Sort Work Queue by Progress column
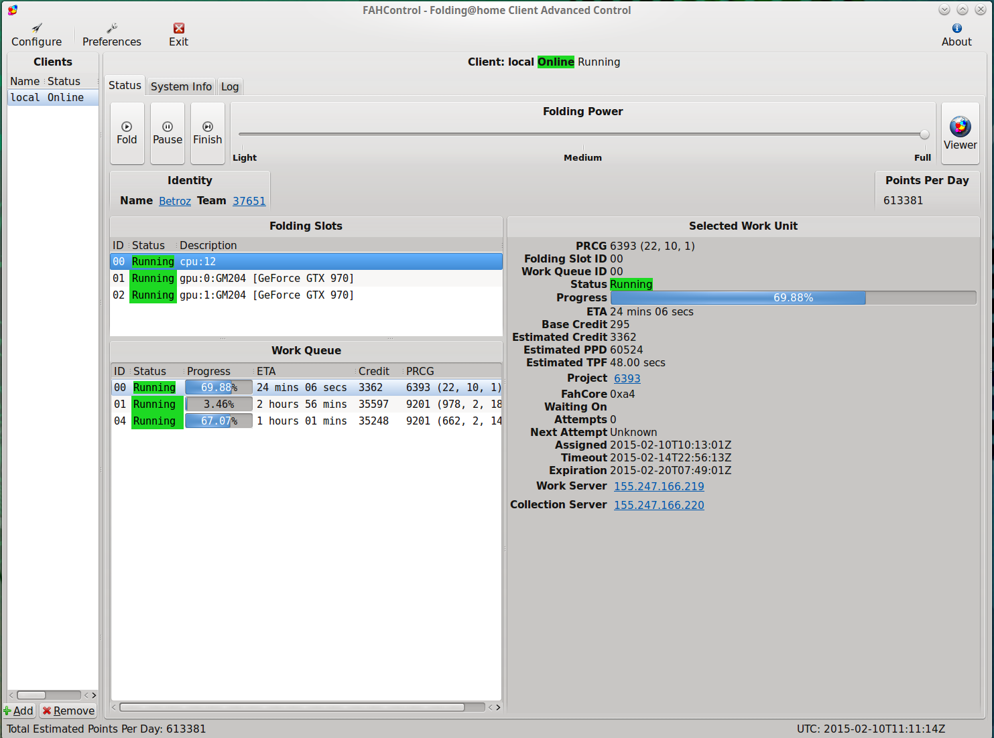The width and height of the screenshot is (994, 738). 219,371
